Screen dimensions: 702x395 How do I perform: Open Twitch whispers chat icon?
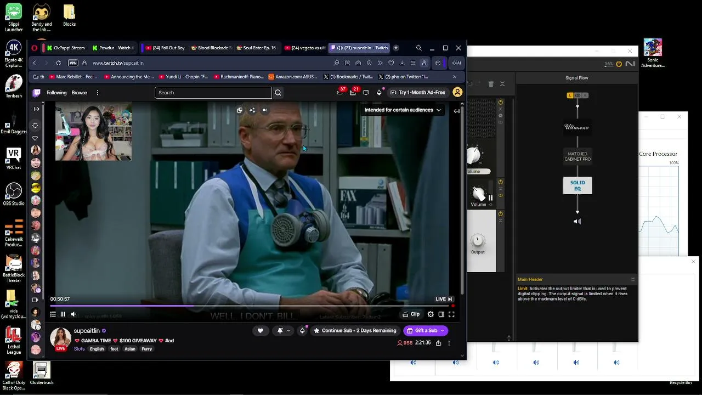click(x=366, y=93)
